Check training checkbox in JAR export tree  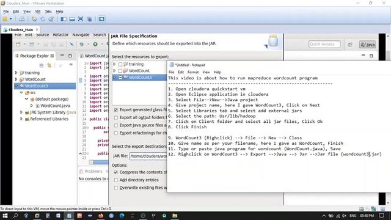click(120, 64)
